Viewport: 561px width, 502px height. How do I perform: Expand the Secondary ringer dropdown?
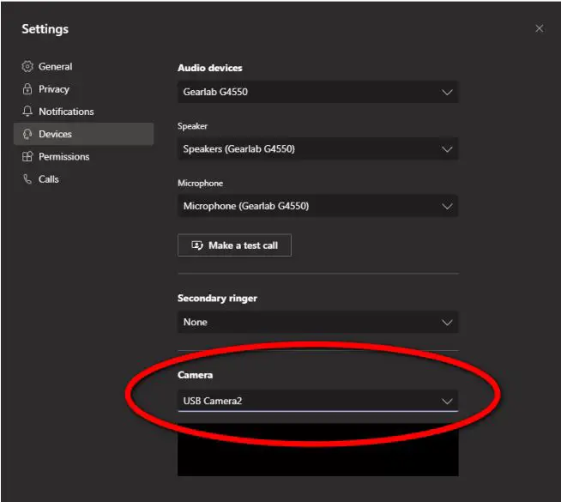pyautogui.click(x=317, y=323)
